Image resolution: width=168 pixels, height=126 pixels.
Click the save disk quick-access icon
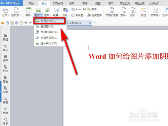point(7,23)
